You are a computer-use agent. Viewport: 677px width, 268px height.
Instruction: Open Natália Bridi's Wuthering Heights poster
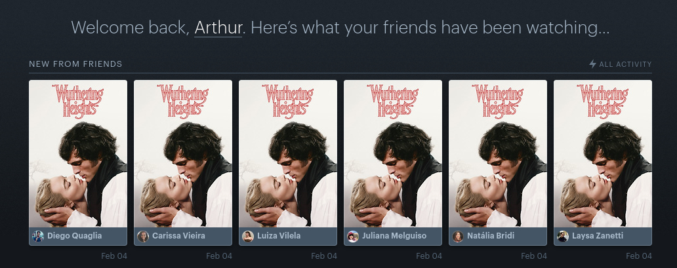tap(498, 153)
